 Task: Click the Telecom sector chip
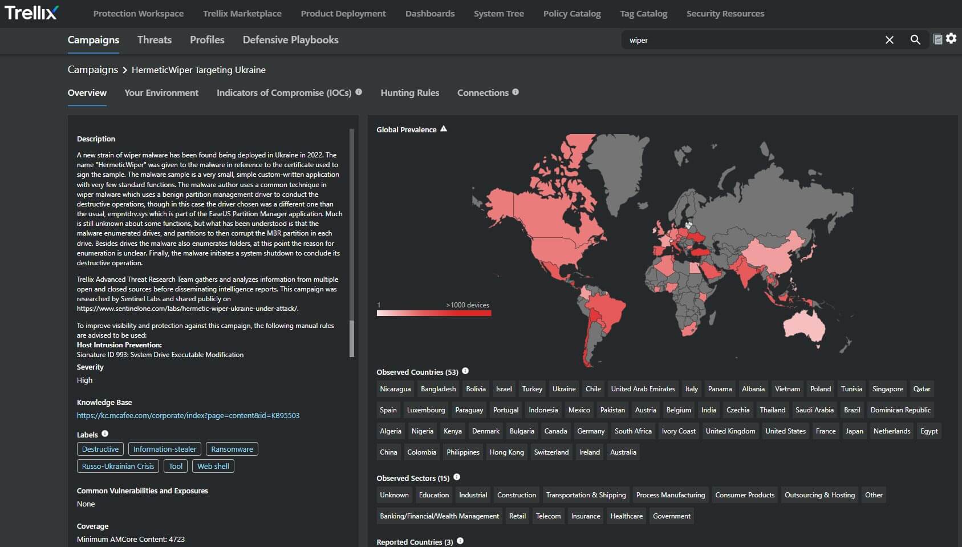pyautogui.click(x=548, y=516)
